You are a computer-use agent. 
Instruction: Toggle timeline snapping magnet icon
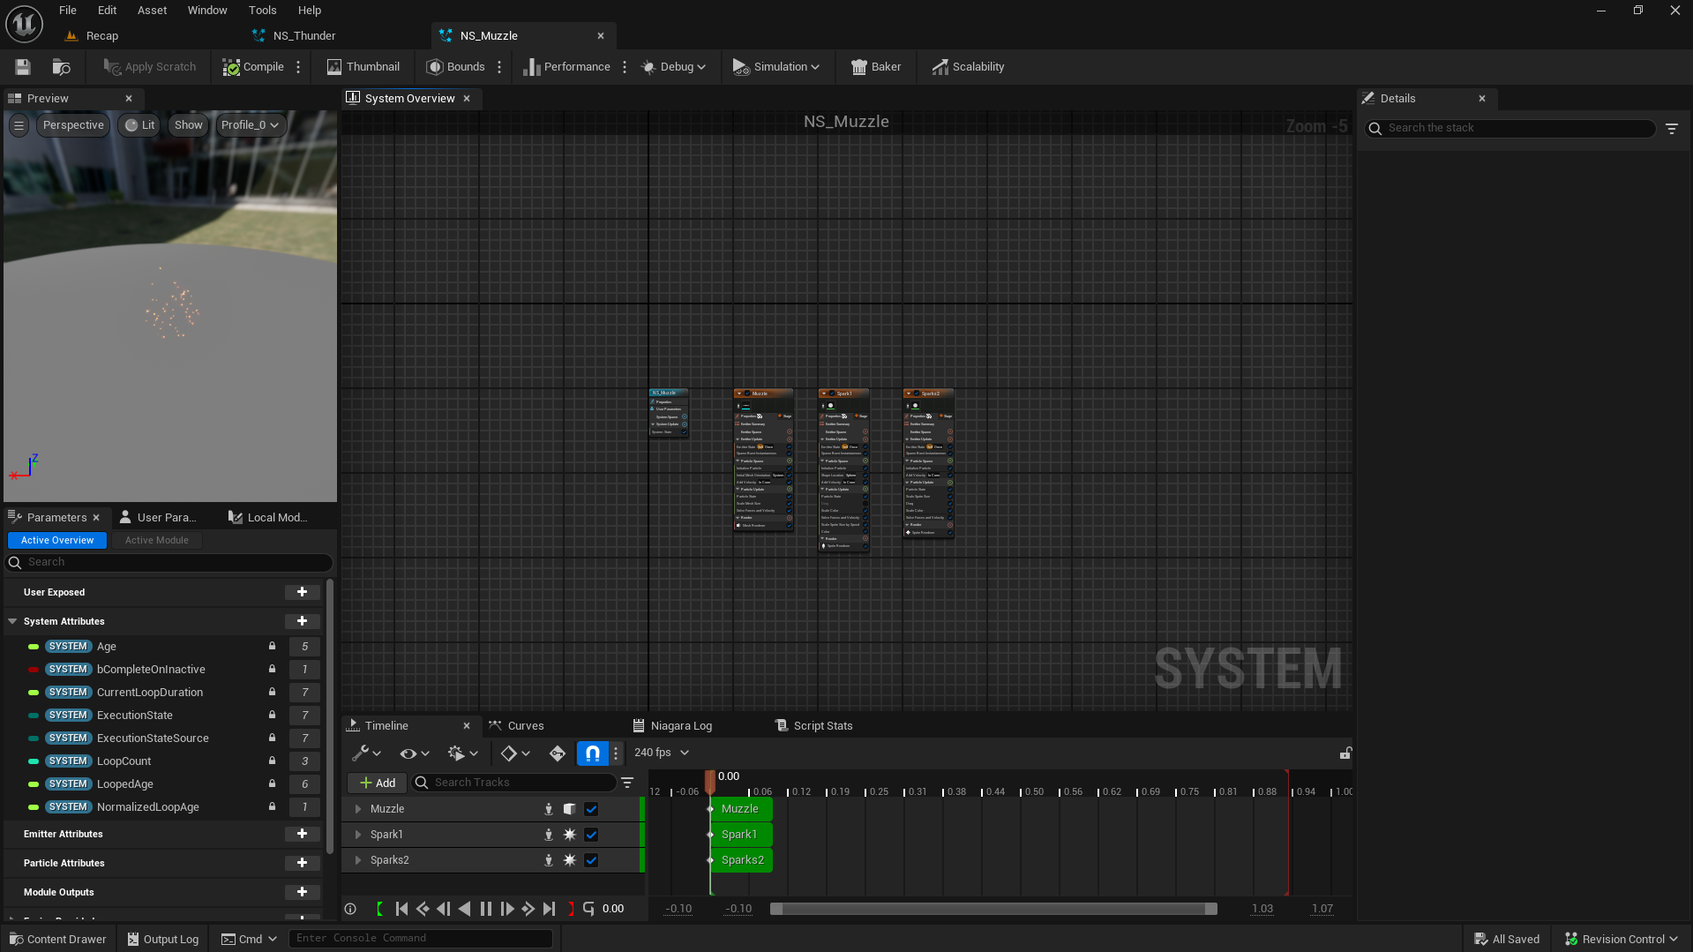coord(593,753)
